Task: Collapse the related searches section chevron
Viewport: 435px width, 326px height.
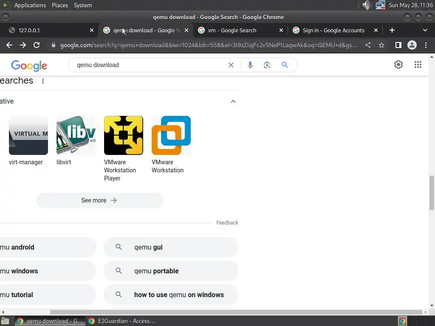Action: pos(233,101)
